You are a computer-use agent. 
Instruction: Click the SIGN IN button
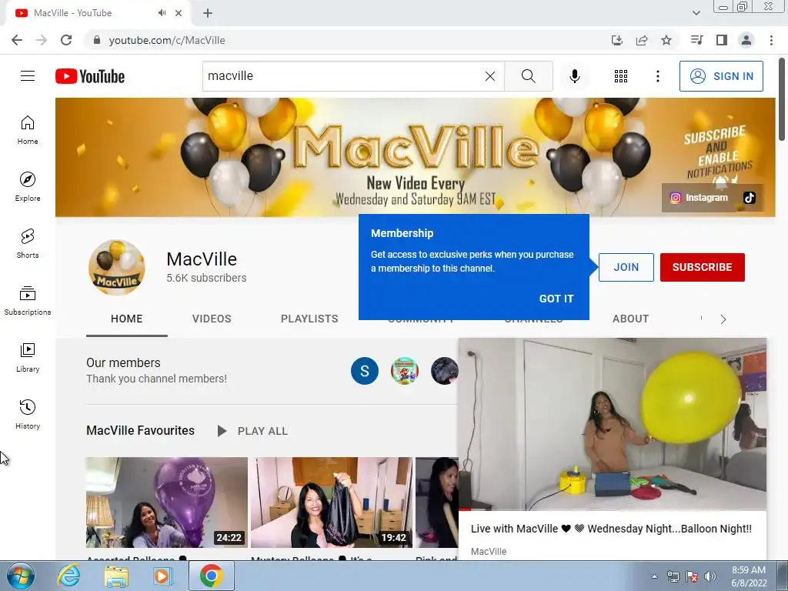721,76
